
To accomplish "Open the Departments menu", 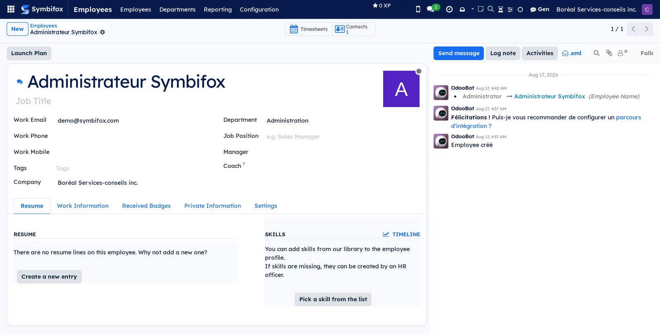I will (x=177, y=9).
